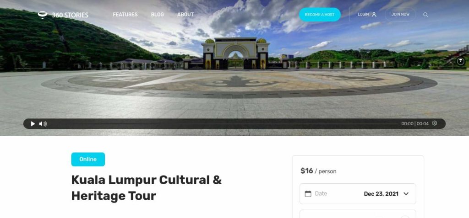Open the About menu link

pos(185,15)
